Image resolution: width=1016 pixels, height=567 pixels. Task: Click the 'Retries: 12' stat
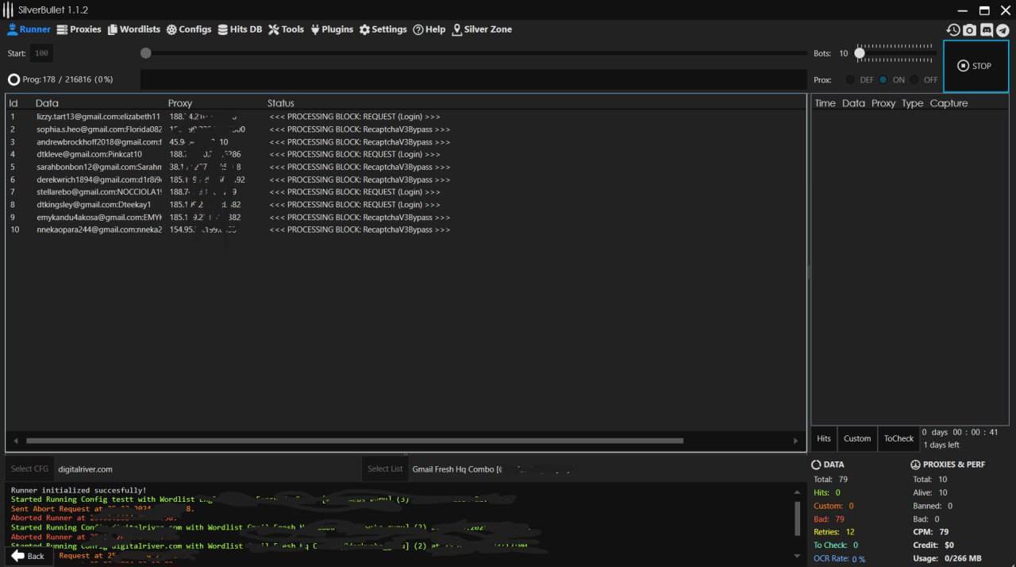[x=834, y=532]
